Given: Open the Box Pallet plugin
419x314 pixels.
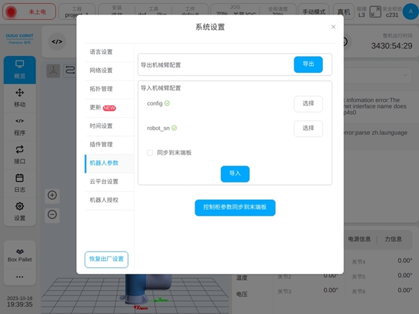Looking at the screenshot, I should [19, 255].
